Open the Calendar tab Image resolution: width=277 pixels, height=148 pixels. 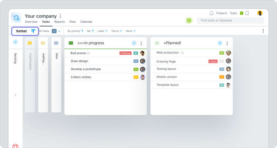coord(86,21)
